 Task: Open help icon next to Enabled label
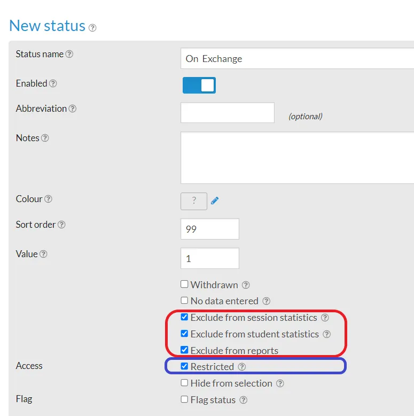pos(53,83)
